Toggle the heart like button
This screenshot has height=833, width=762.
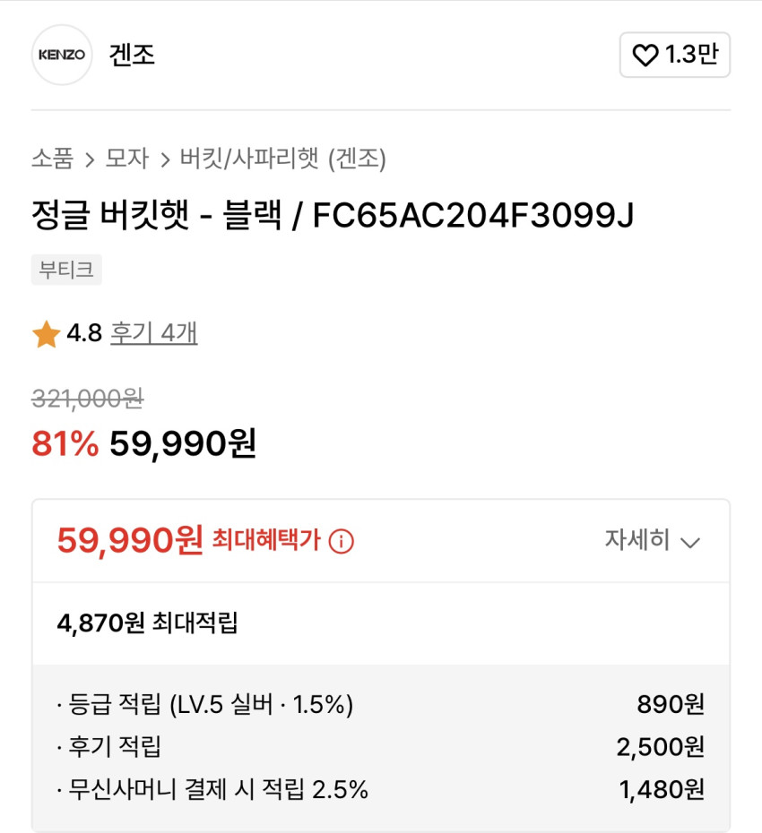(x=674, y=56)
